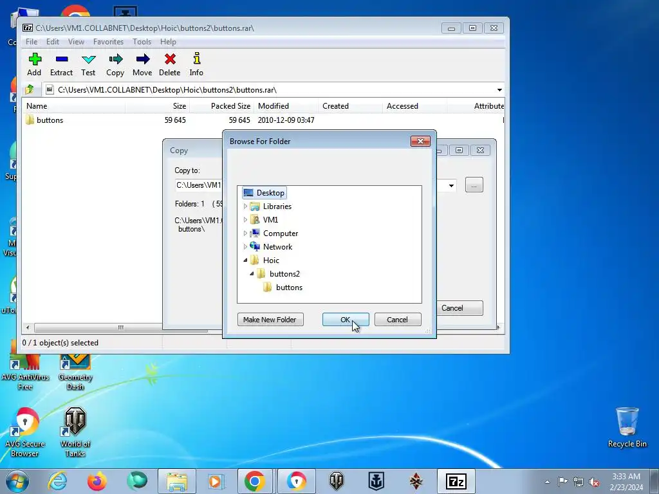The image size is (659, 494).
Task: Open the 7-Zip address bar dropdown
Action: point(499,90)
